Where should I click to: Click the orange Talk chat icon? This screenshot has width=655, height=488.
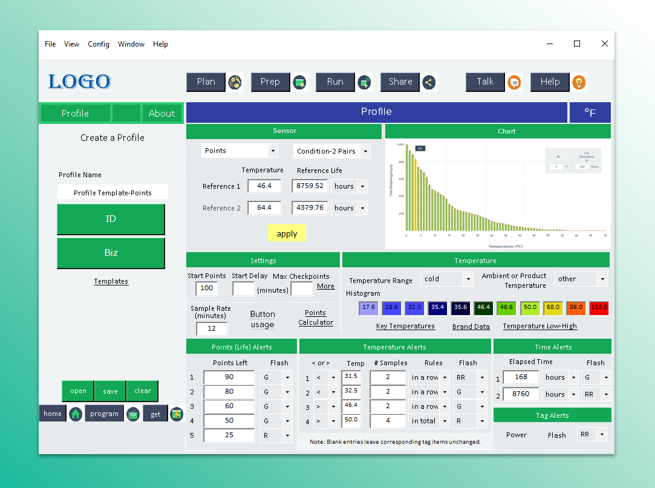pyautogui.click(x=514, y=82)
